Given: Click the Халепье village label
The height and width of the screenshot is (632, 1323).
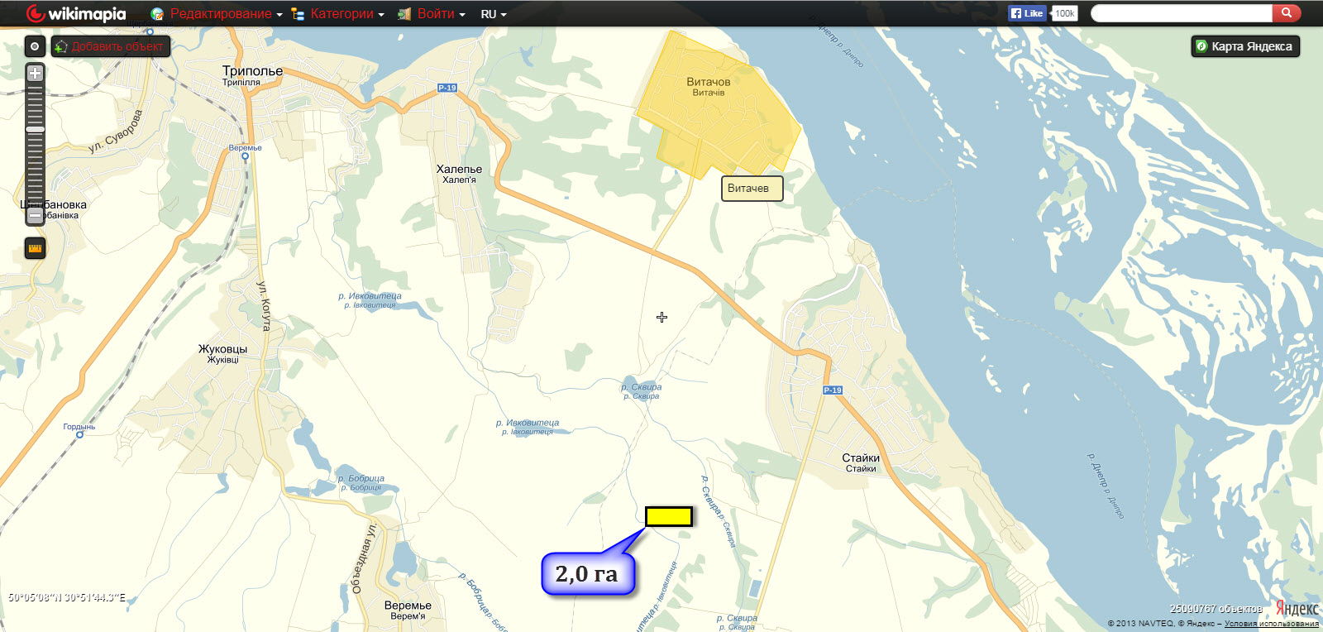Looking at the screenshot, I should 459,169.
